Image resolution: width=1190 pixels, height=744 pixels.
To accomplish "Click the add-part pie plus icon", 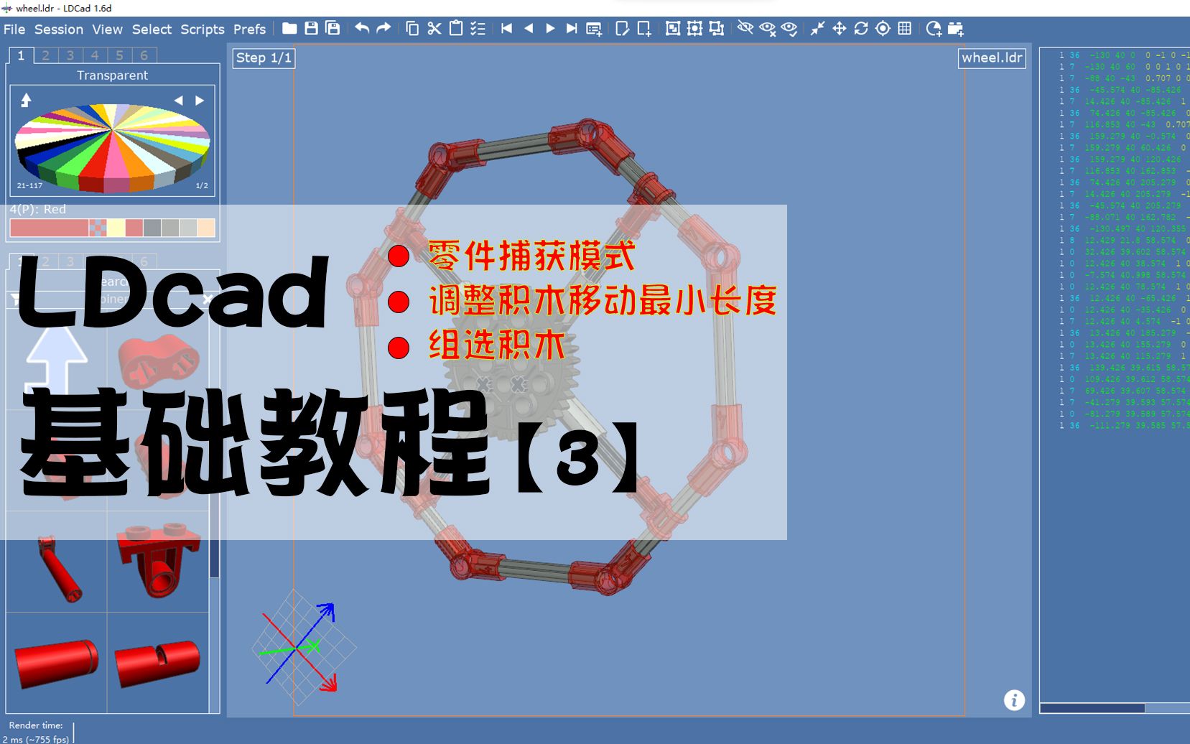I will [x=934, y=29].
